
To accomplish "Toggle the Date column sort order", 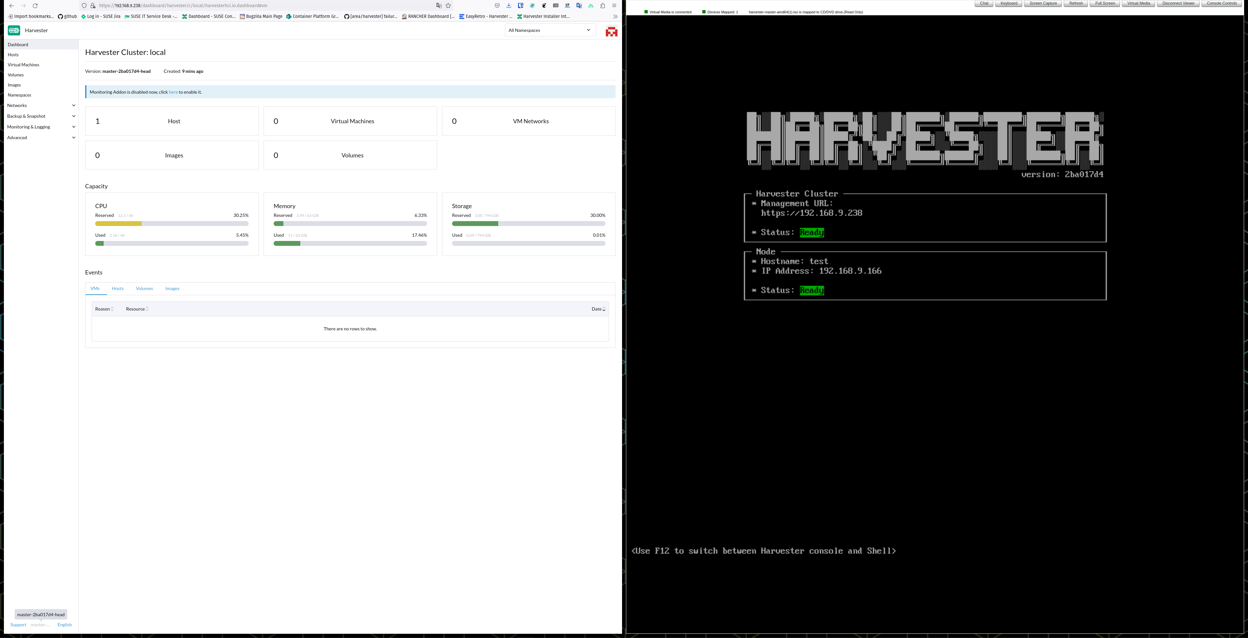I will tap(603, 309).
